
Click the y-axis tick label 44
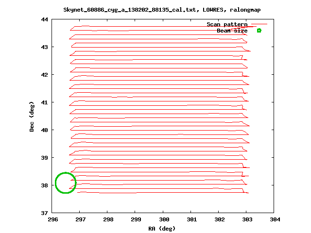coord(45,19)
